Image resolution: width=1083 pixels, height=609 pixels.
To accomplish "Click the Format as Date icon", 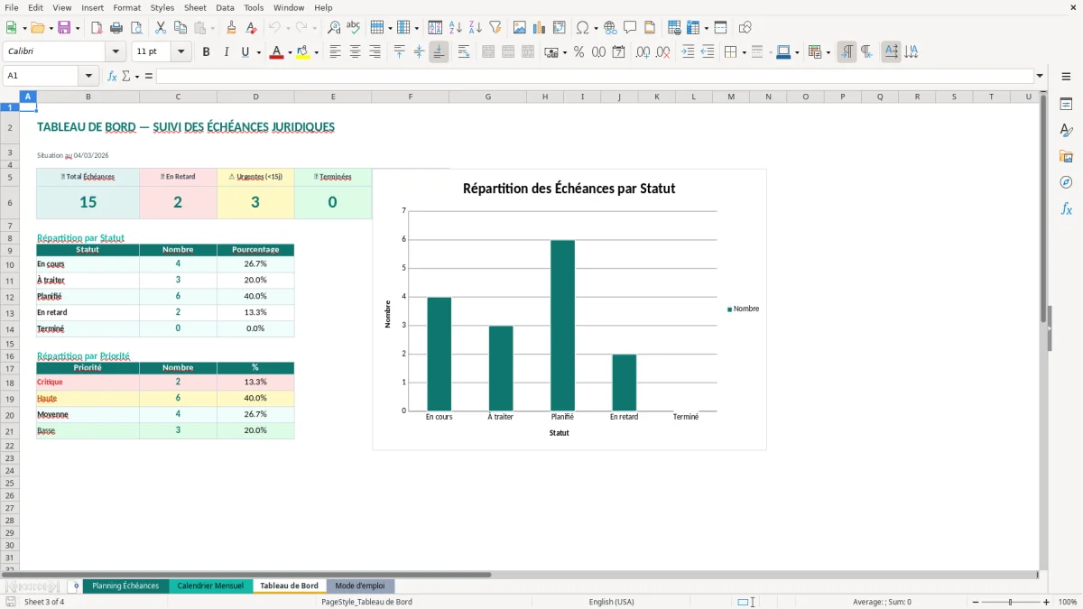I will 618,52.
